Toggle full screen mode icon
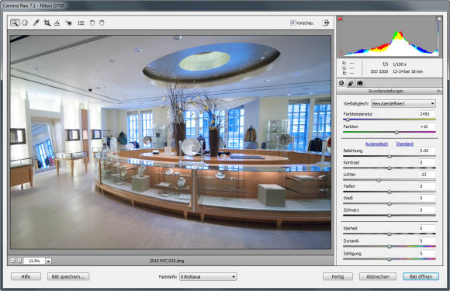The image size is (450, 291). pyautogui.click(x=326, y=23)
